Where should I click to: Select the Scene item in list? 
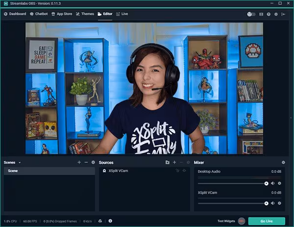[49, 171]
